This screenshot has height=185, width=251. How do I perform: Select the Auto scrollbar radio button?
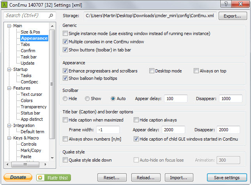(x=113, y=99)
